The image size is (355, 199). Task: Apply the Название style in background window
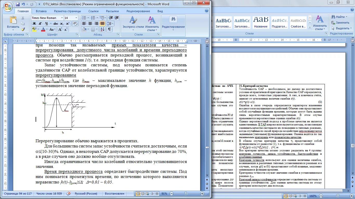coord(261,23)
